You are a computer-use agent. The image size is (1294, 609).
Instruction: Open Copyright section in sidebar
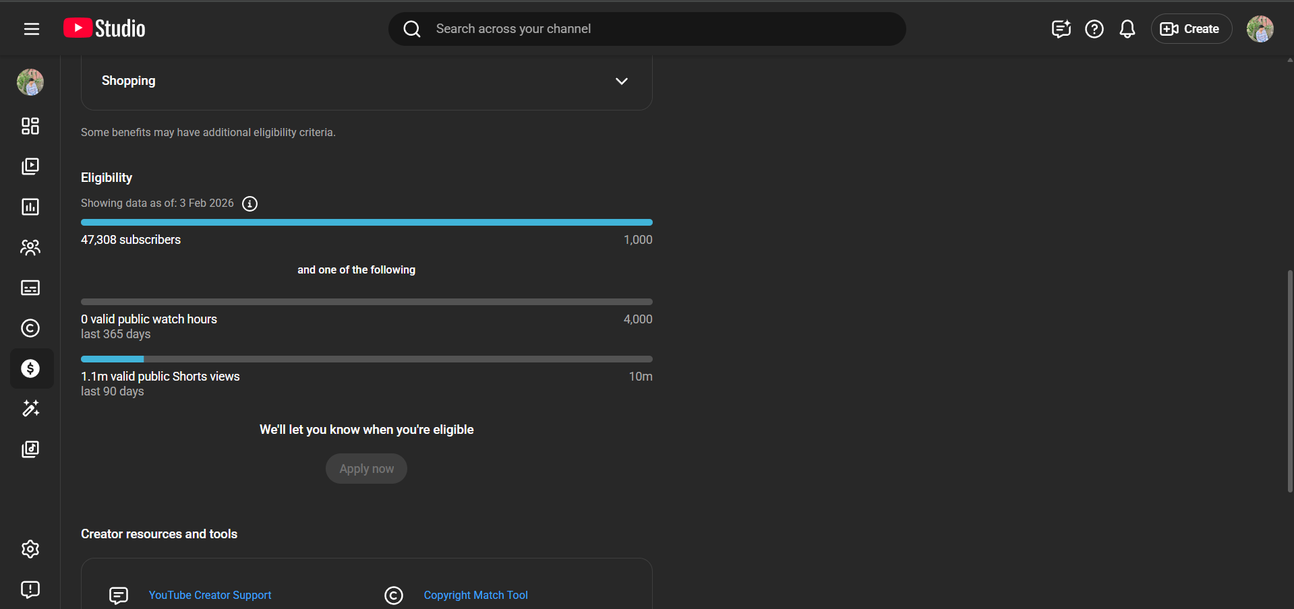coord(30,328)
